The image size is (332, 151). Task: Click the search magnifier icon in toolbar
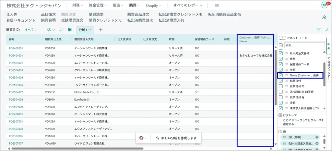click(61, 30)
